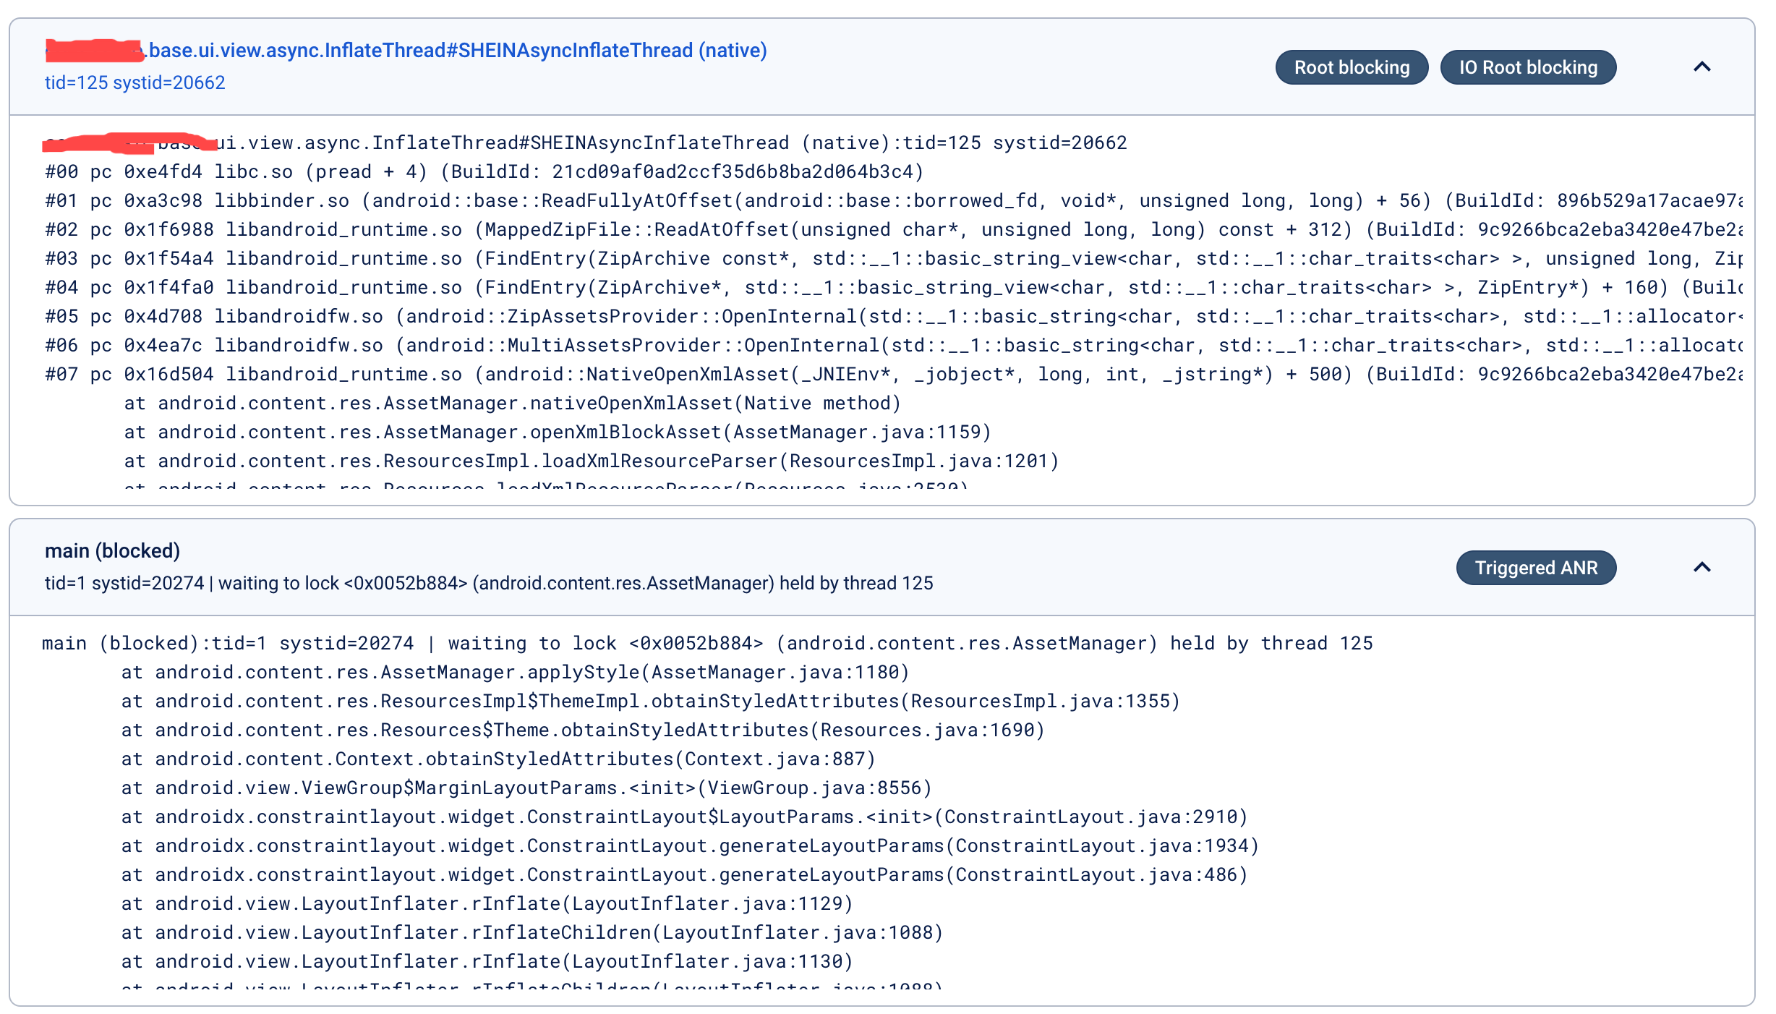Click the main (blocked) heading
This screenshot has height=1014, width=1776.
(112, 551)
